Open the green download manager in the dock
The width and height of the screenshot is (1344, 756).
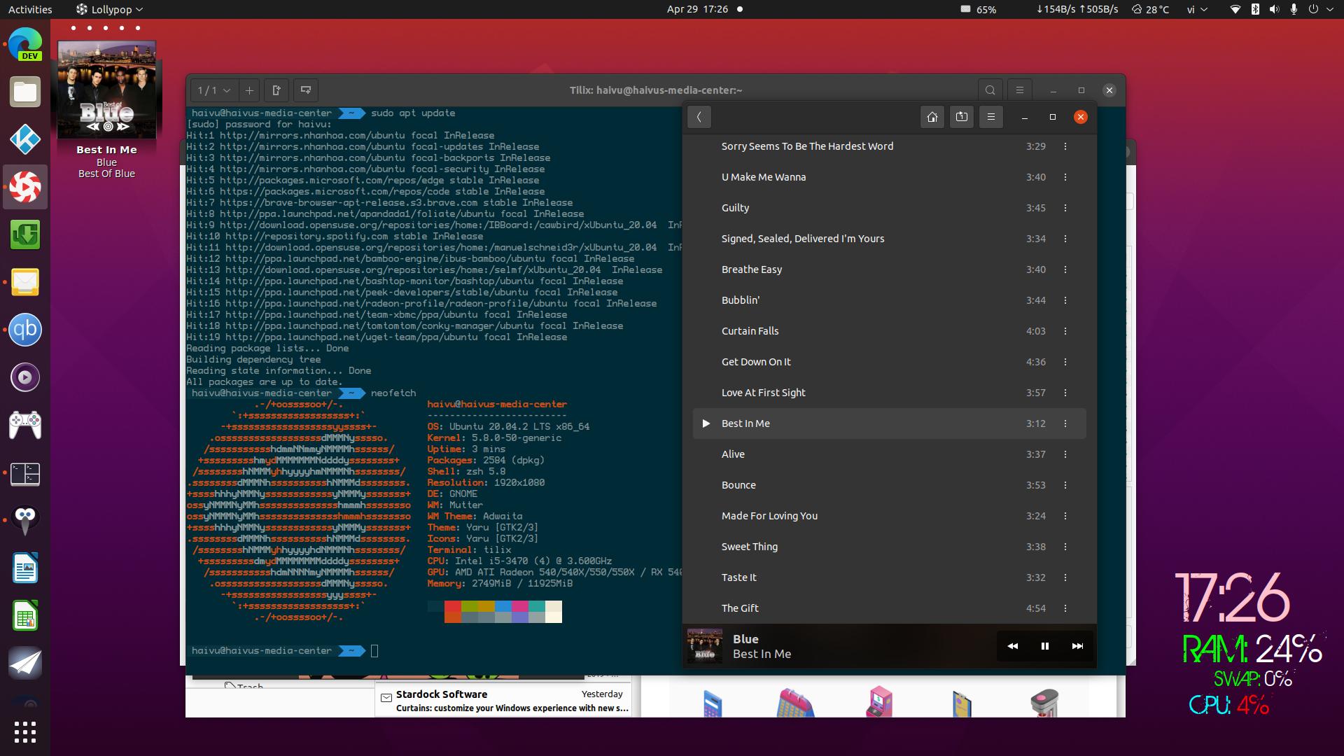click(x=25, y=234)
